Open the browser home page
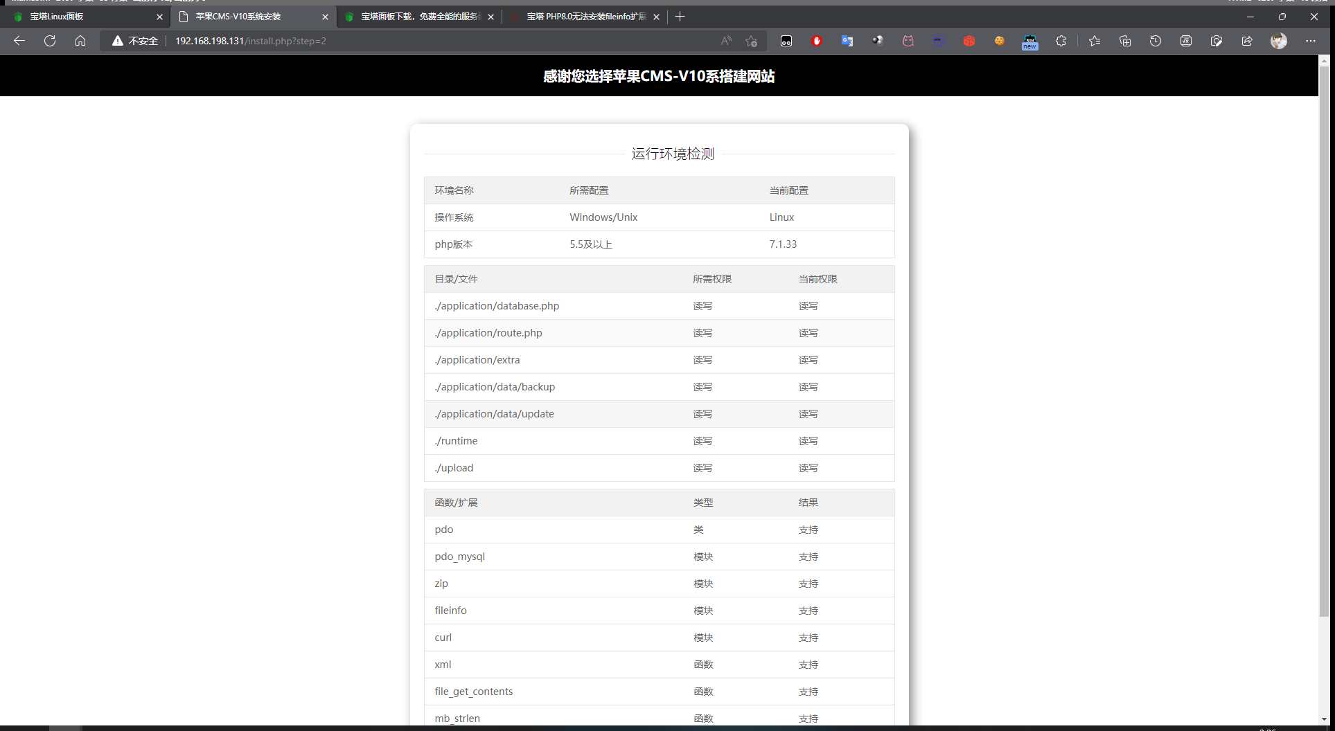This screenshot has width=1335, height=731. click(80, 41)
